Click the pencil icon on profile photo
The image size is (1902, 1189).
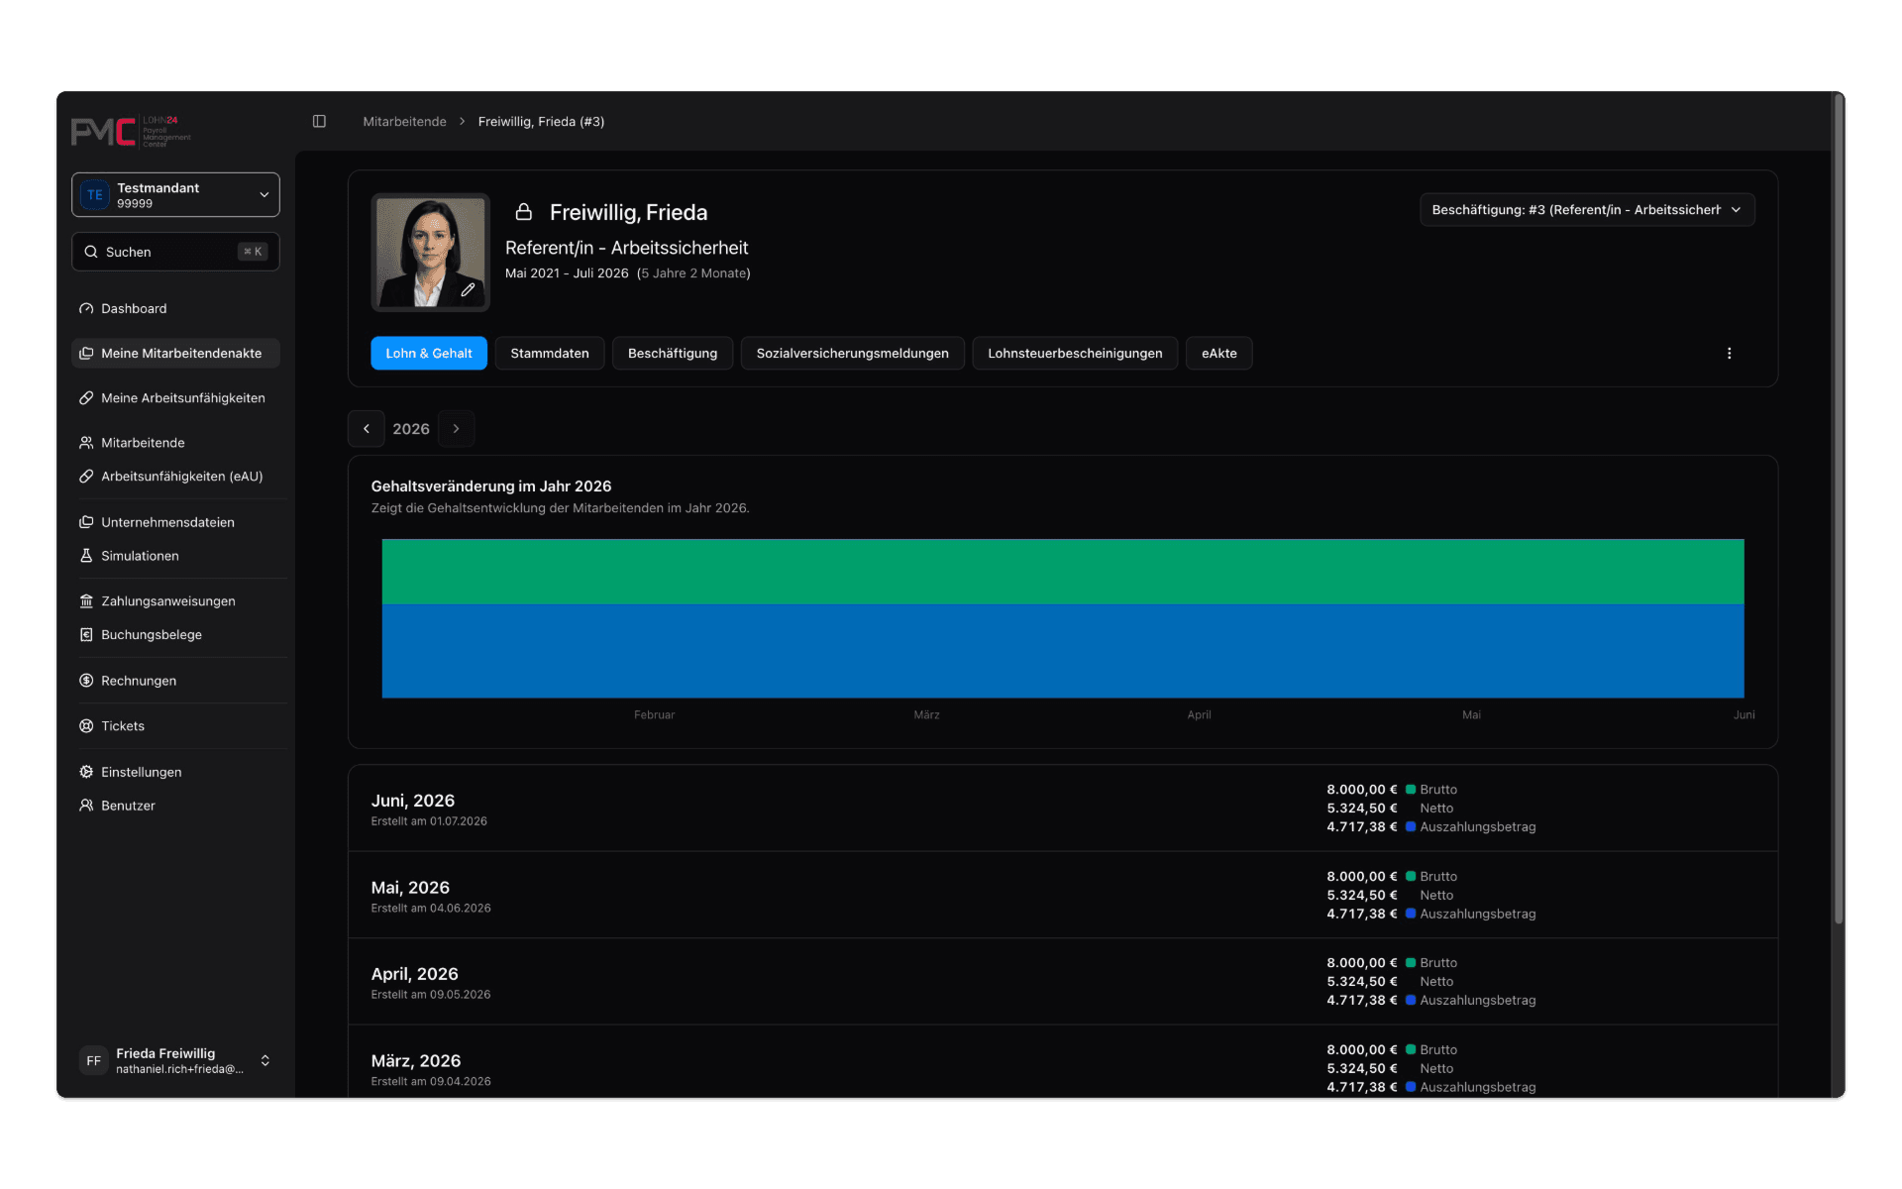(468, 290)
